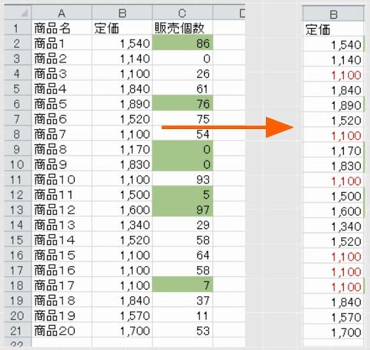The image size is (370, 350).
Task: Click sales count cell 54
Action: [183, 134]
